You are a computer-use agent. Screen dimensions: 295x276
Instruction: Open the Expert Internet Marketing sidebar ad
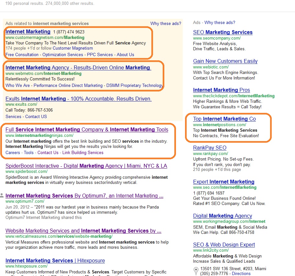pos(224,182)
